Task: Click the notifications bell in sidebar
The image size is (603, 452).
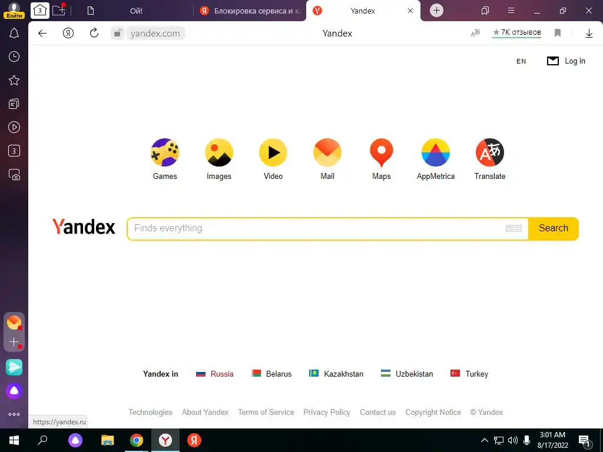Action: 14,34
